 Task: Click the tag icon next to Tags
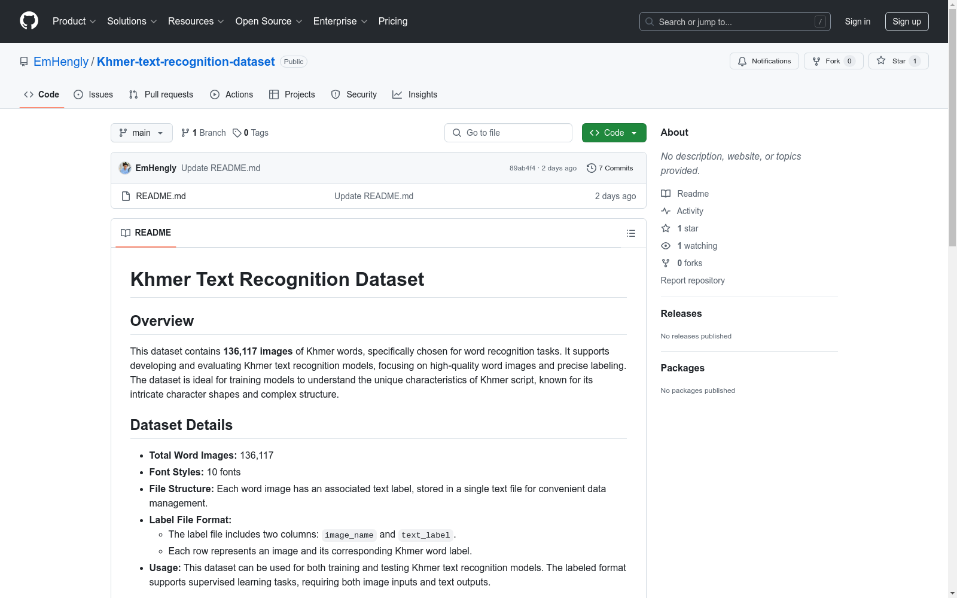pos(237,133)
